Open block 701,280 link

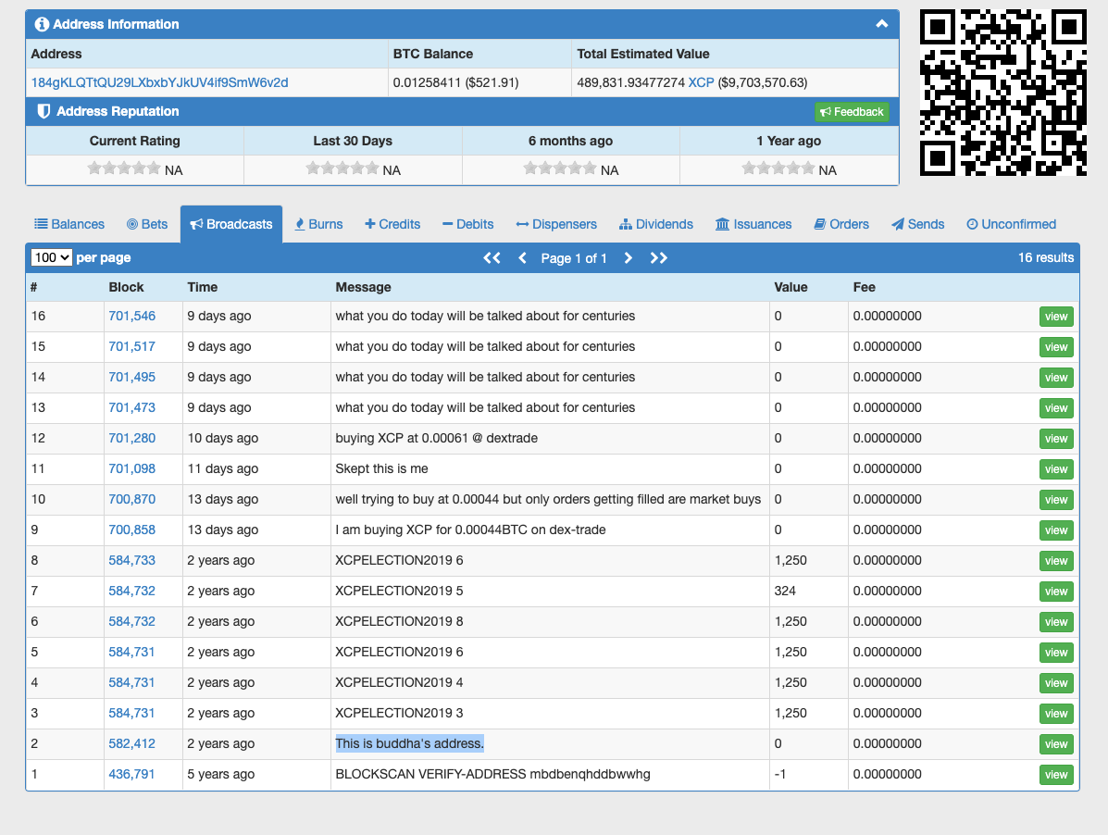click(132, 438)
